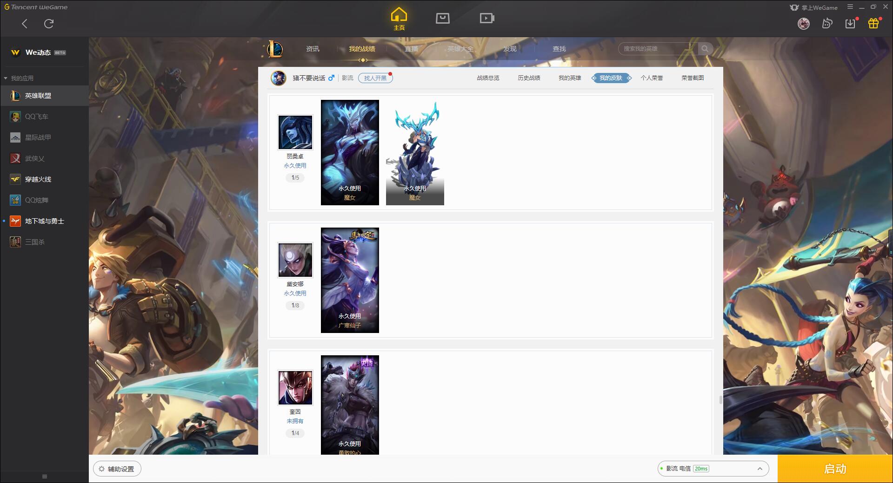Select 地下城与勇士 in the app list
Image resolution: width=893 pixels, height=483 pixels.
pos(44,221)
